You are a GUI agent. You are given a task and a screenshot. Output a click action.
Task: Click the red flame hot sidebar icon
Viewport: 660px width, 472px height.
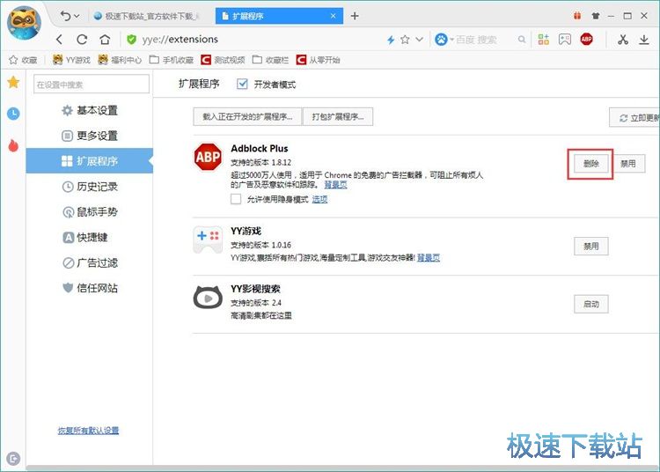(13, 145)
